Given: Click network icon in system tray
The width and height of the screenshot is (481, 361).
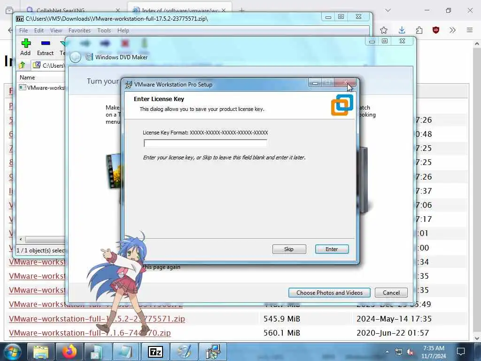Looking at the screenshot, I should [398, 352].
